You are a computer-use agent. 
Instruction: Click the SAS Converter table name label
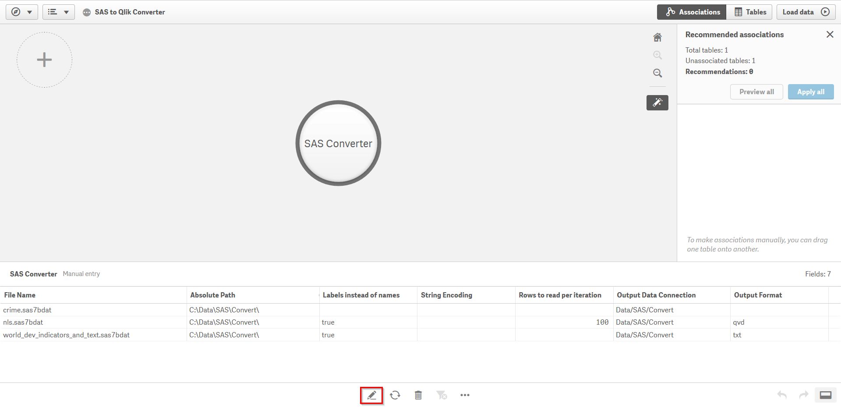(33, 274)
